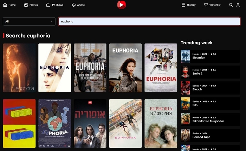Open search with the magnifier icon
The width and height of the screenshot is (246, 151).
(231, 5)
